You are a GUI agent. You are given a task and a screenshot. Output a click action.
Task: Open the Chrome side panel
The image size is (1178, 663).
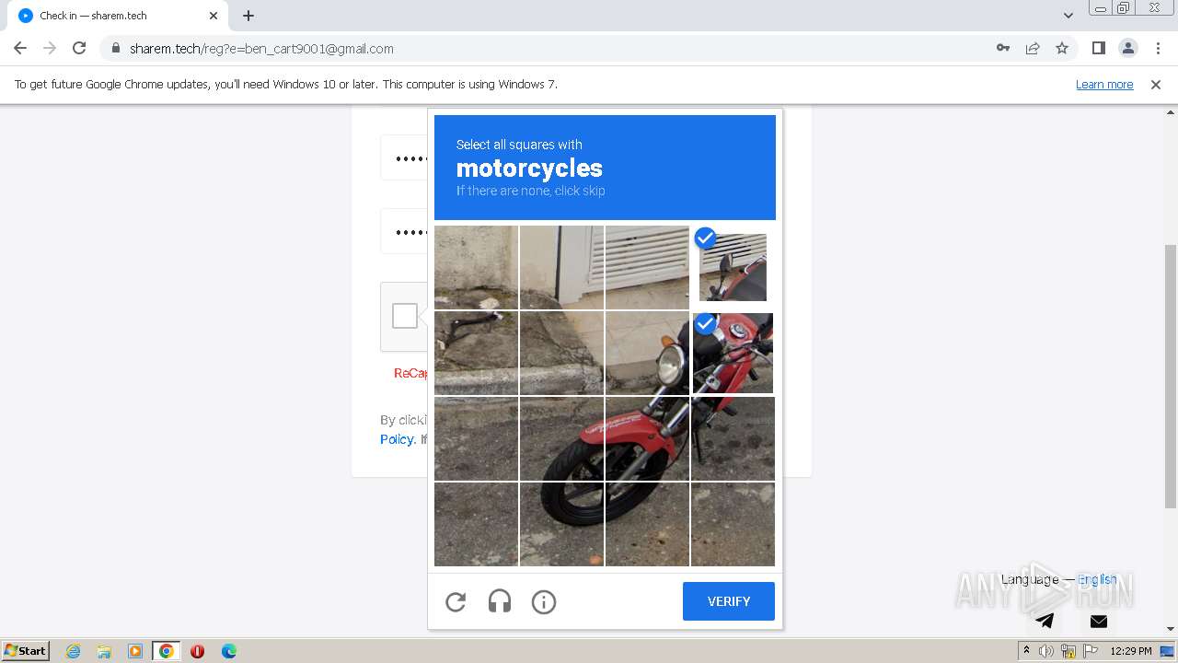coord(1099,48)
